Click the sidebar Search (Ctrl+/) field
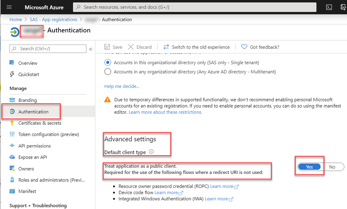The height and width of the screenshot is (209, 347). point(48,49)
